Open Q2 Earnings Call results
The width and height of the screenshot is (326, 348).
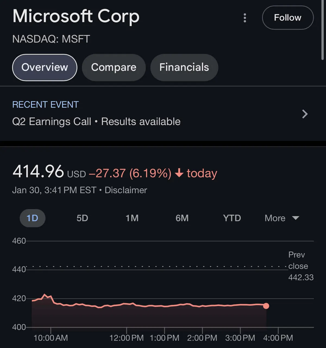[x=96, y=122]
